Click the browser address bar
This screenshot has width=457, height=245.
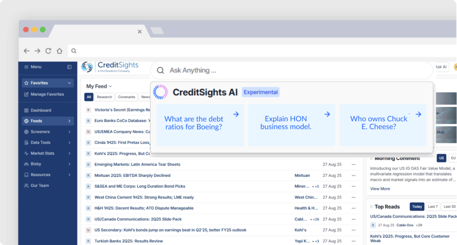pos(262,51)
